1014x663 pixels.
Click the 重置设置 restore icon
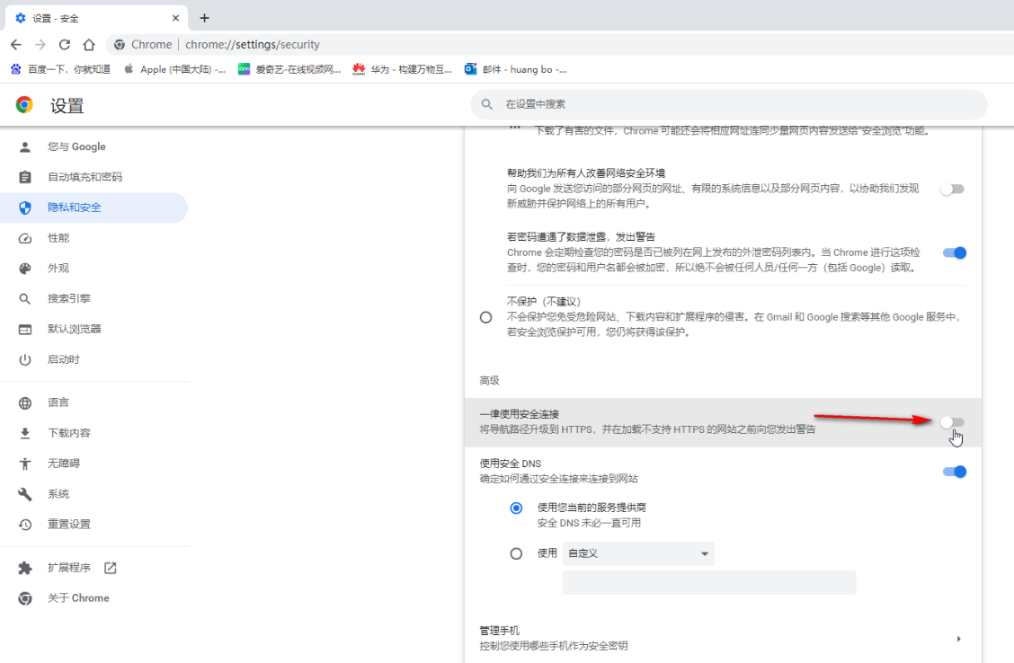tap(24, 524)
